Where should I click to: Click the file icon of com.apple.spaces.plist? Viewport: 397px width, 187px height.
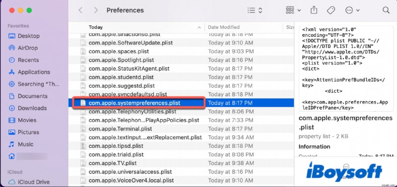click(x=83, y=51)
